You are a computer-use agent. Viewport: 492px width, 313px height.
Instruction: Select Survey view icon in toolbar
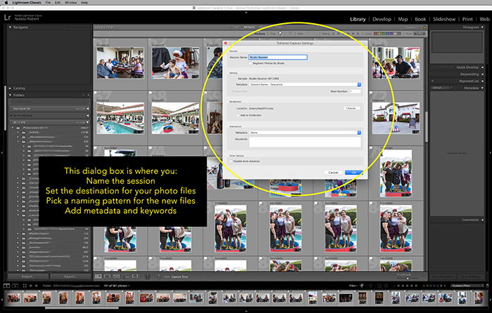coord(126,277)
